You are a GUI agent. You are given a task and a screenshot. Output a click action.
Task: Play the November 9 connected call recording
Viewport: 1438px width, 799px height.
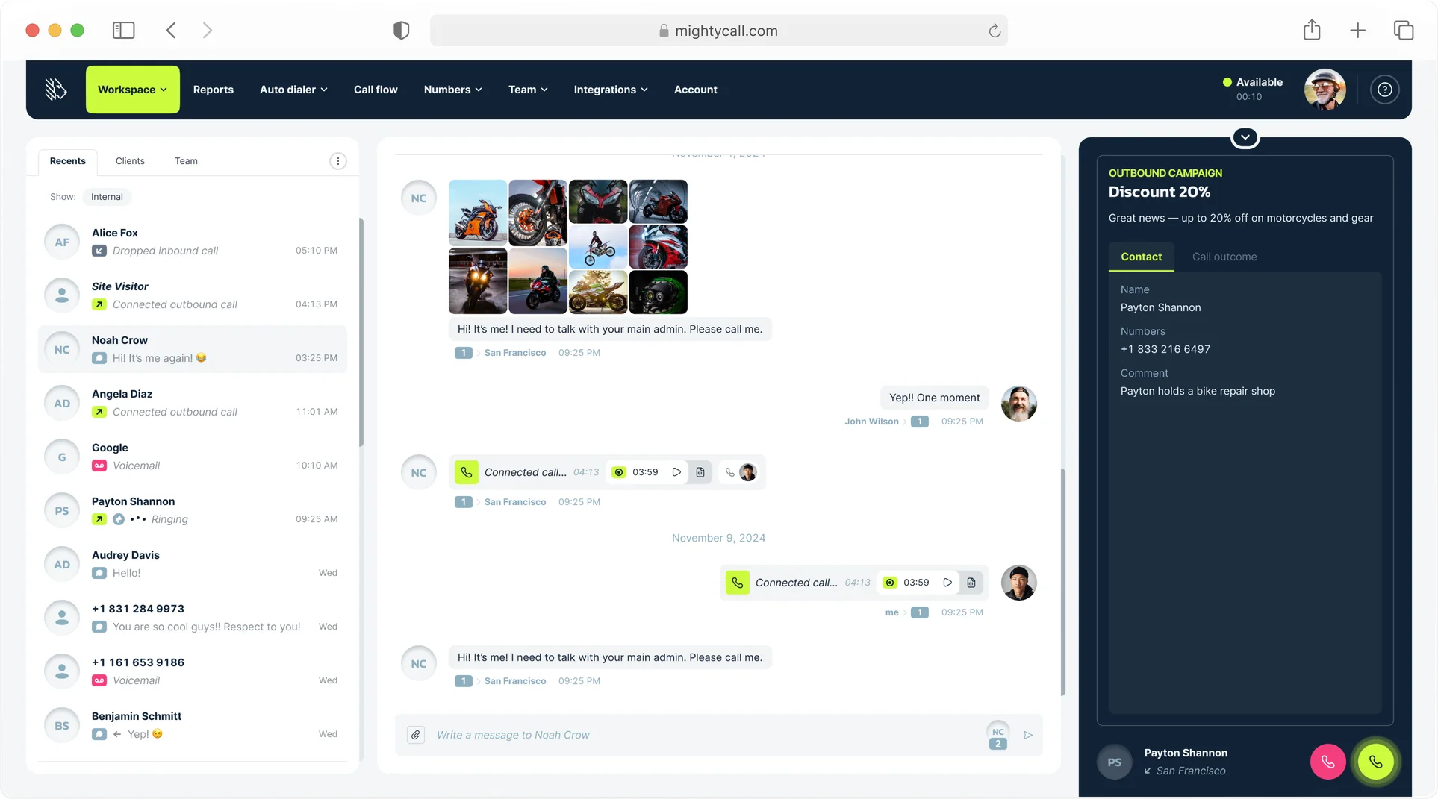[947, 583]
